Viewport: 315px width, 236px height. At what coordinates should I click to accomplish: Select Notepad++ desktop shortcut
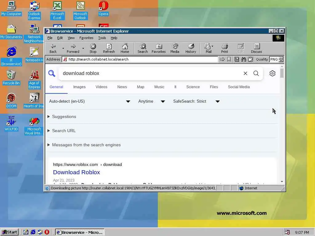[x=34, y=55]
